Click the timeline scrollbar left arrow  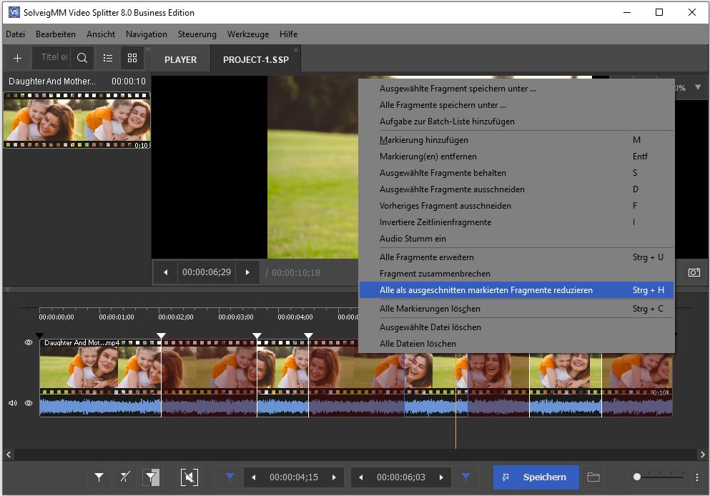pyautogui.click(x=9, y=455)
